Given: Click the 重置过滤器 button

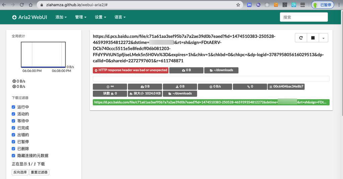Looking at the screenshot, I should point(39,172).
